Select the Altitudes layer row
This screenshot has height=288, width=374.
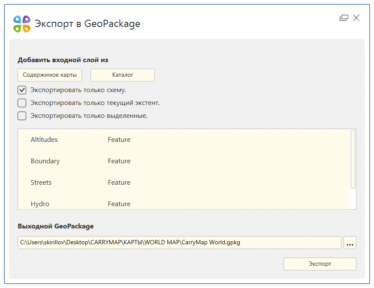pyautogui.click(x=184, y=139)
